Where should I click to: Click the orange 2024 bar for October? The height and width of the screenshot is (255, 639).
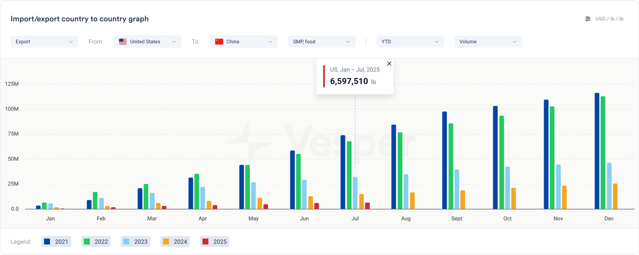[514, 199]
